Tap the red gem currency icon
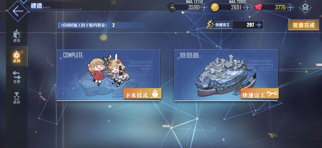Viewport: 322px width, 148px height. coord(258,7)
